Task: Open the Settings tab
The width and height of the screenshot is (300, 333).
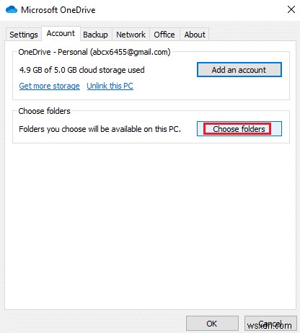Action: click(24, 35)
